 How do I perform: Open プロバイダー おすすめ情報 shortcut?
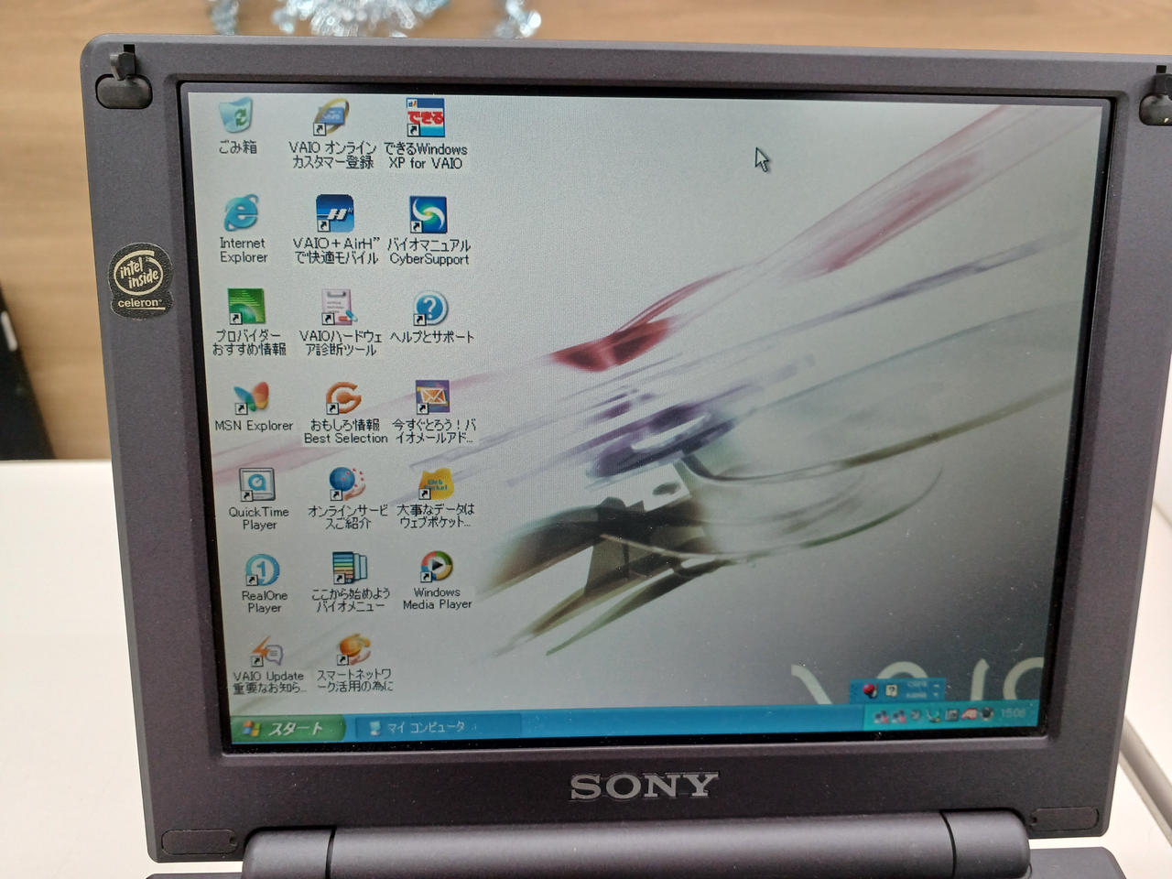[245, 308]
